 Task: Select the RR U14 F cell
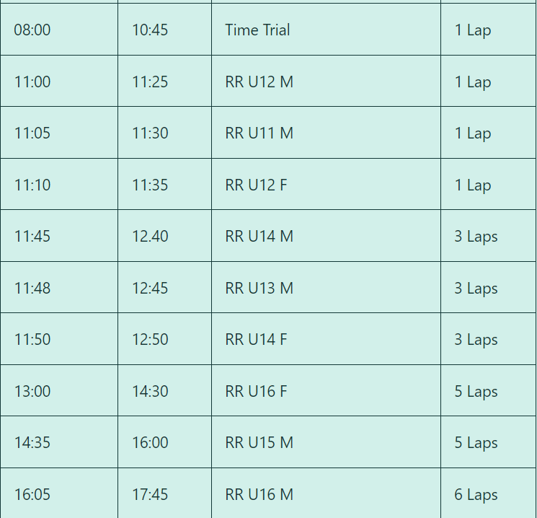[326, 339]
